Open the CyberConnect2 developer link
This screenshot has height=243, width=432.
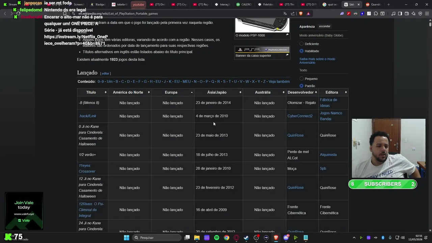point(300,116)
